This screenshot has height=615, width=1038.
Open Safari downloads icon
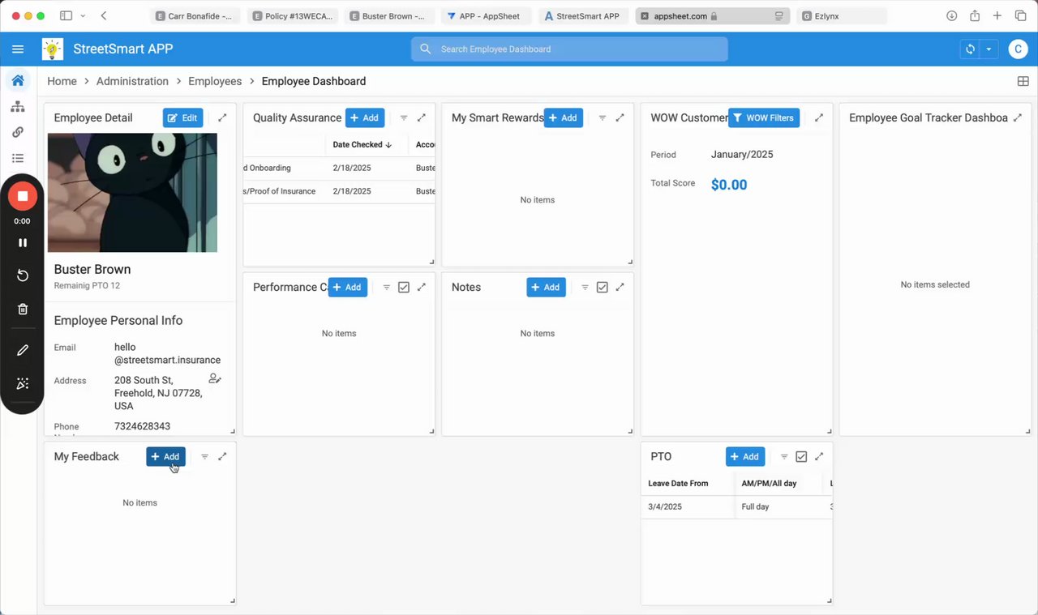952,16
